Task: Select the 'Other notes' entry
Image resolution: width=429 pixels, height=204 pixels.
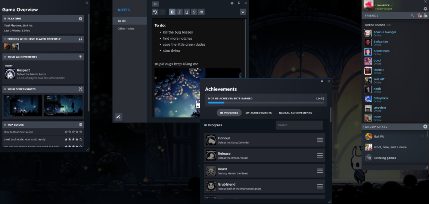Action: point(130,28)
